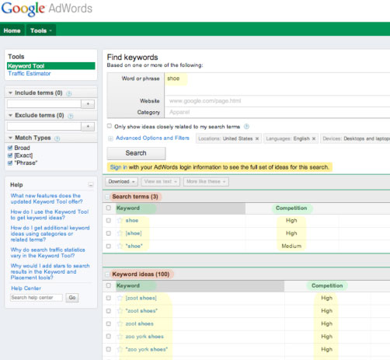Screen dimensions: 390x360
Task: Open the [zoot shoes] keyword link
Action: pyautogui.click(x=141, y=298)
